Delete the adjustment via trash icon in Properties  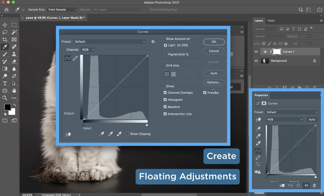[x=314, y=185]
